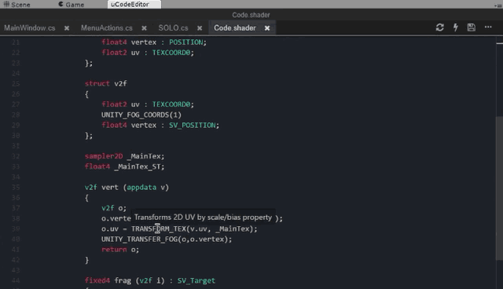This screenshot has height=289, width=503.
Task: Click 'TRANSFORM_TEX' macro call
Action: tap(159, 229)
